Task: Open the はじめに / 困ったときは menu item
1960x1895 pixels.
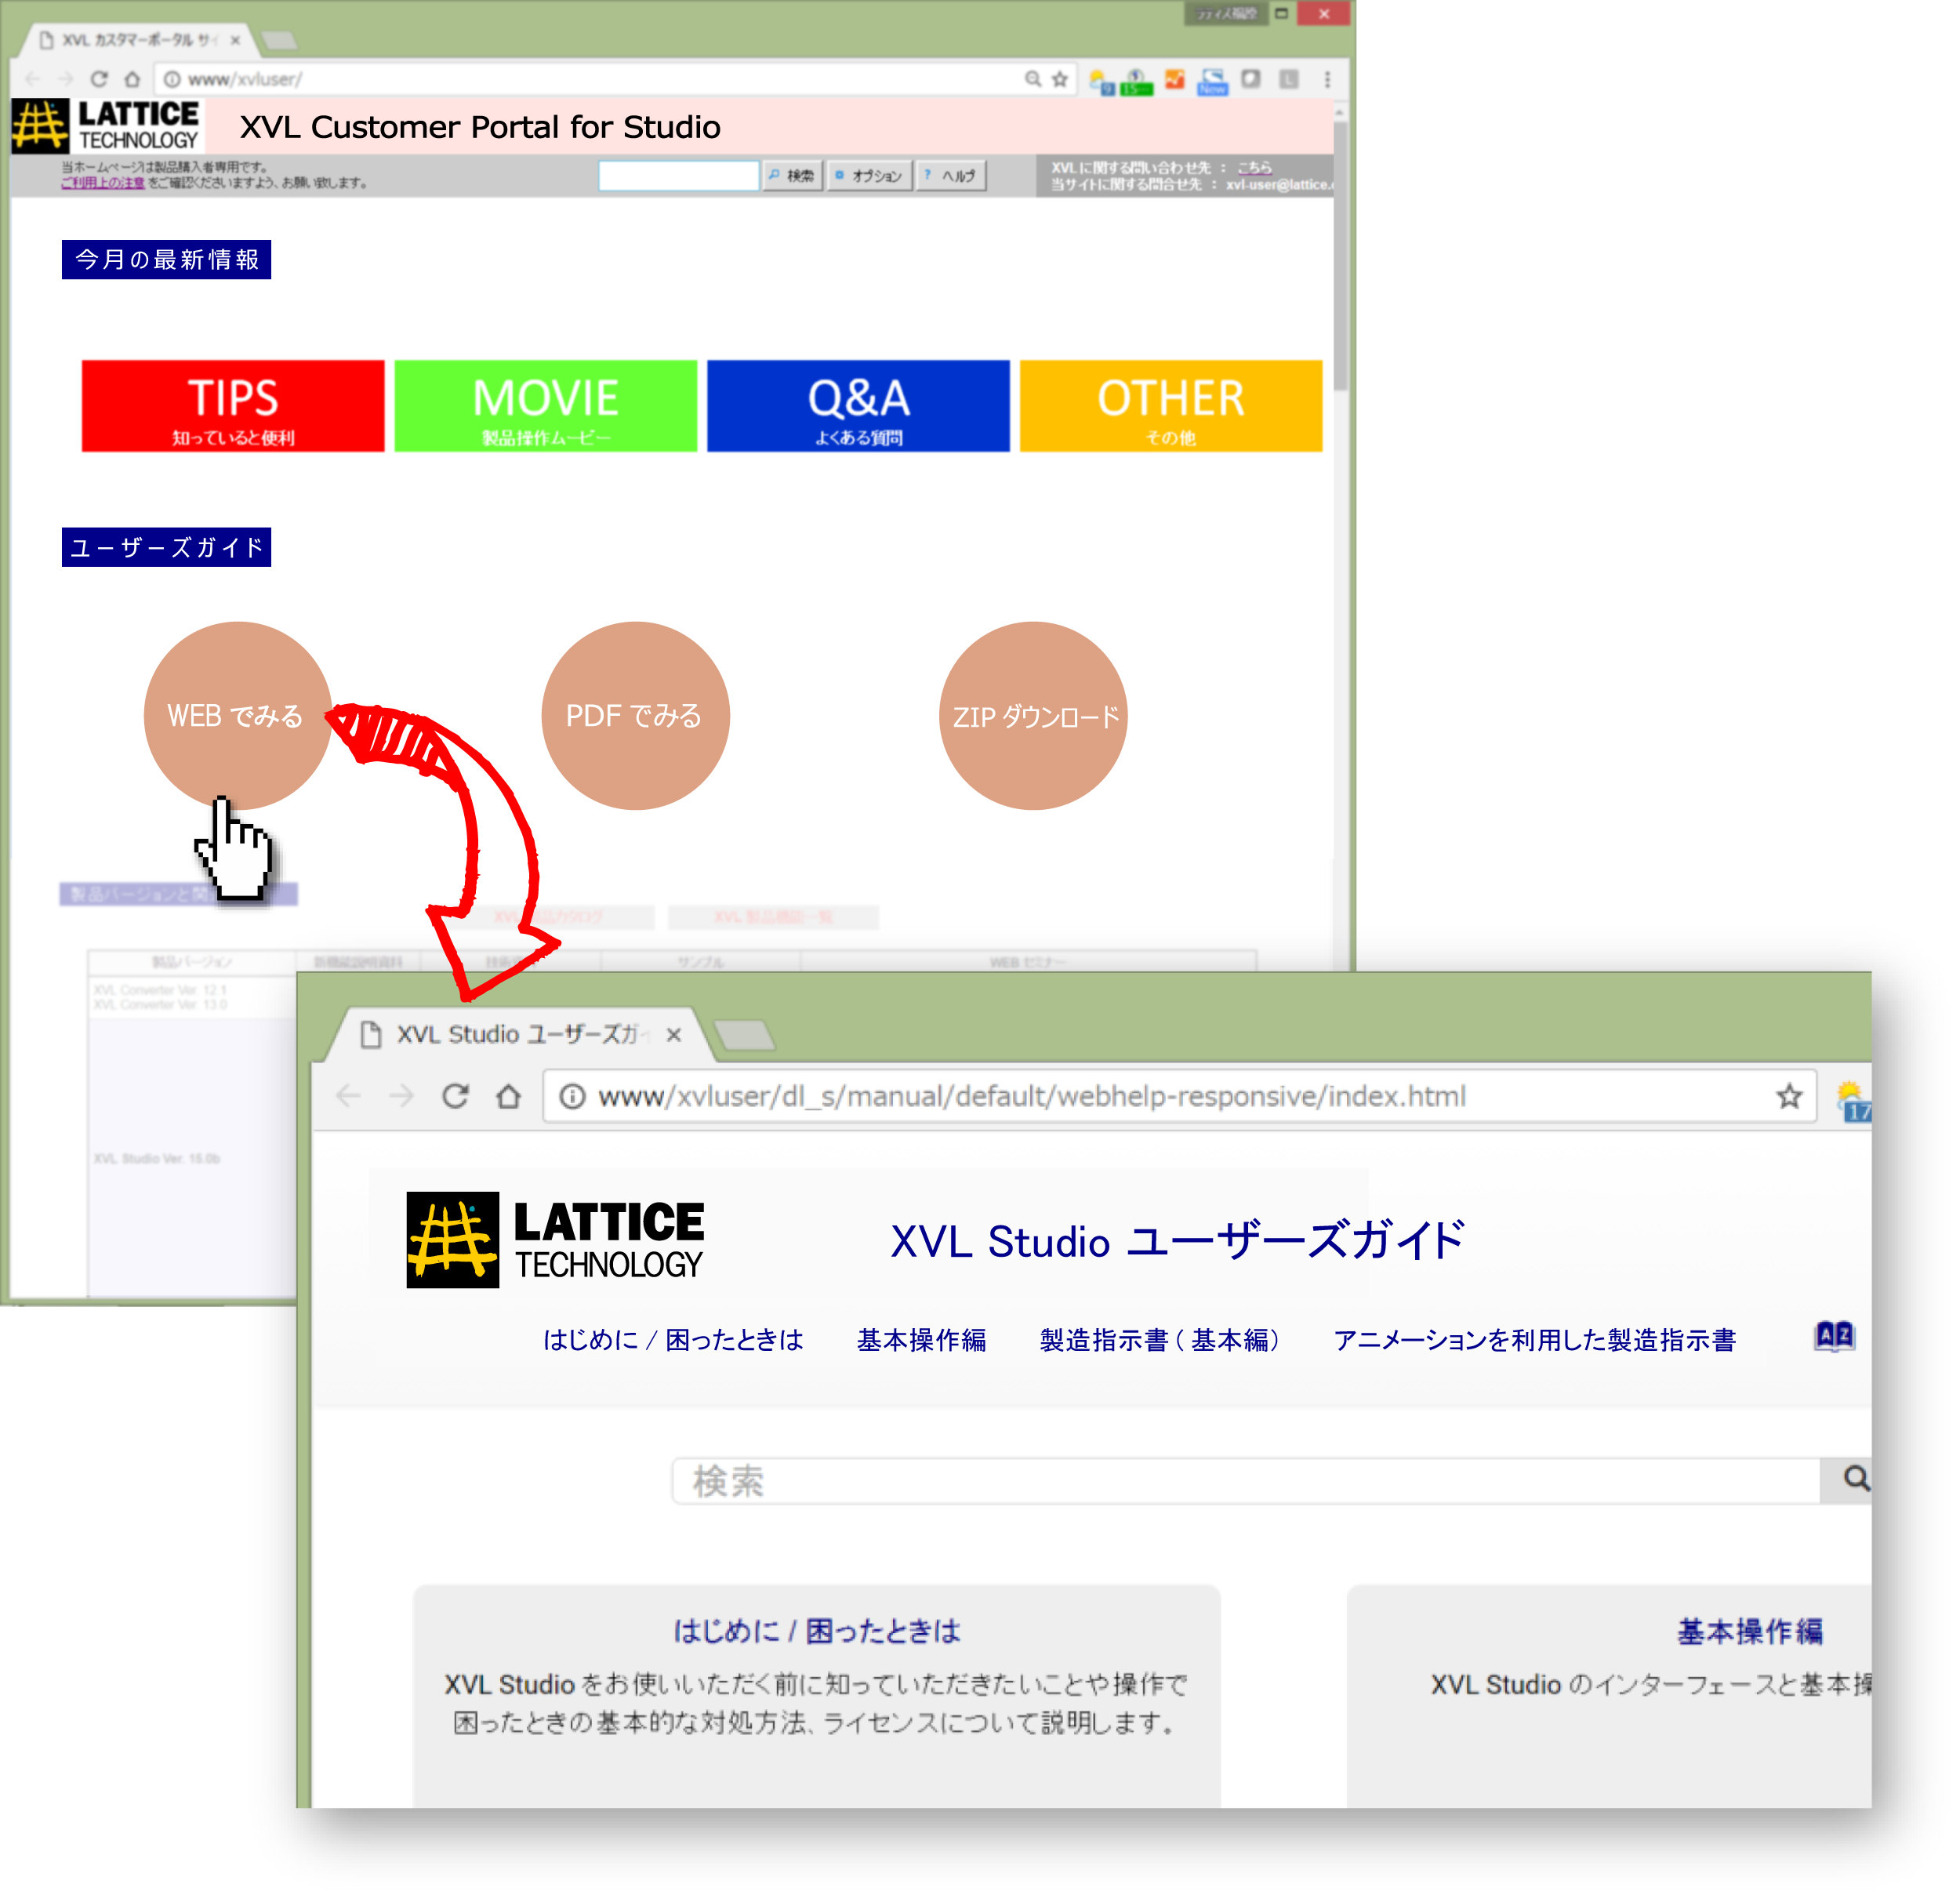Action: [673, 1340]
